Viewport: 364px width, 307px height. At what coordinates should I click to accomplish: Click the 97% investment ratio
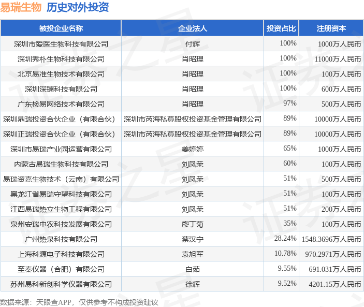(x=290, y=103)
